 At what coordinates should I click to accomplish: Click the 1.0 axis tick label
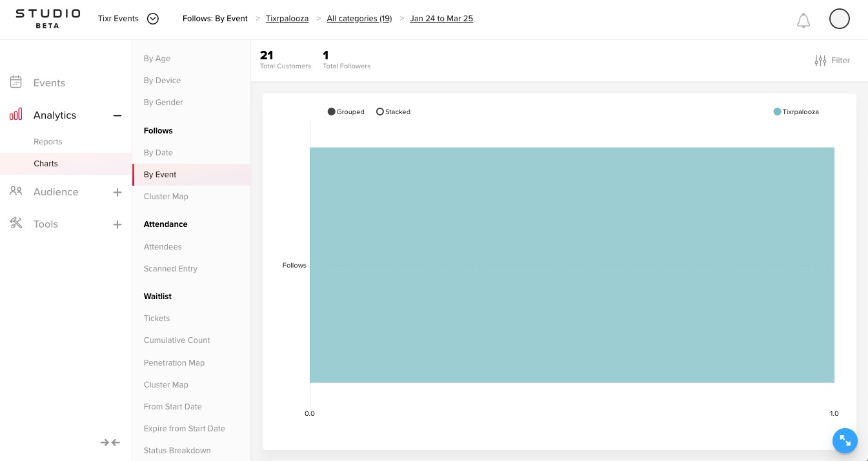pos(834,414)
